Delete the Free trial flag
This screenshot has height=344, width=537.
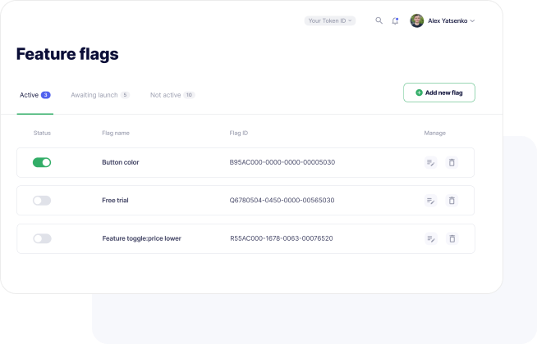(452, 201)
